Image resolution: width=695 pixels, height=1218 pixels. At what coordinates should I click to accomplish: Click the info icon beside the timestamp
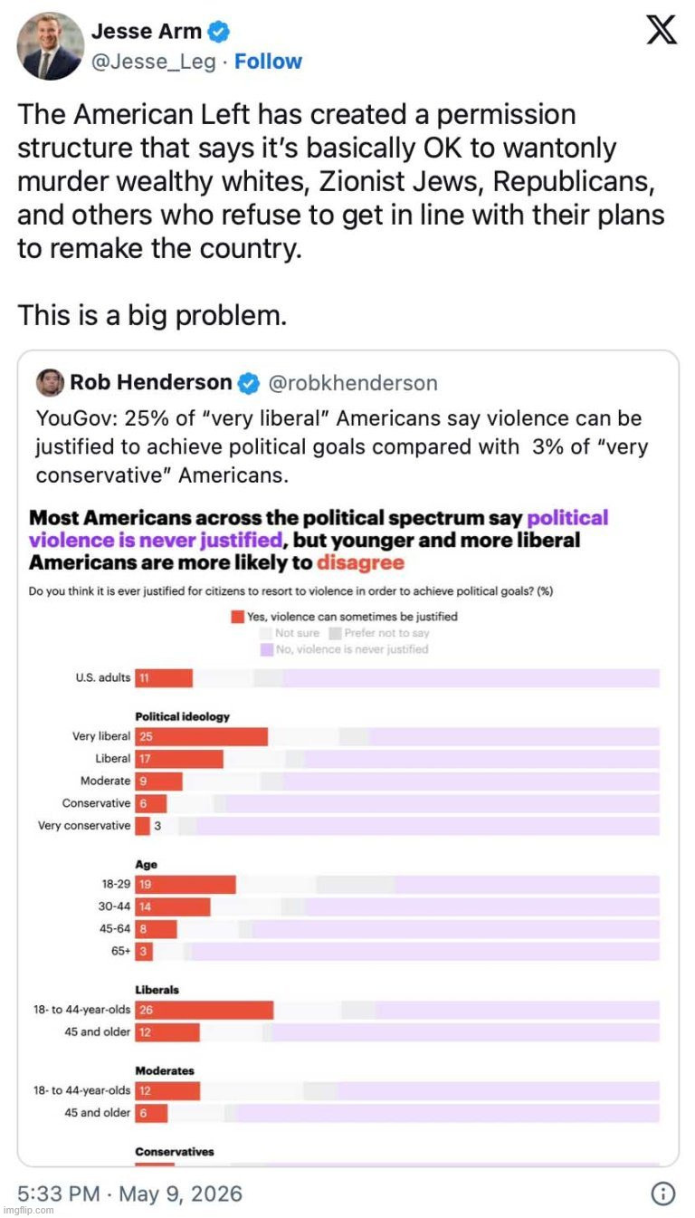point(663,1194)
